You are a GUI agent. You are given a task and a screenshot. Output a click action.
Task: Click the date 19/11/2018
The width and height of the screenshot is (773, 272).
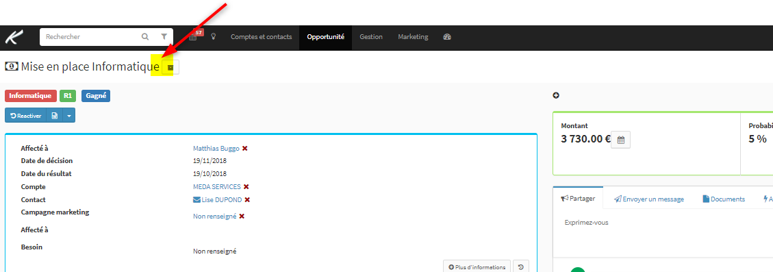tap(210, 161)
